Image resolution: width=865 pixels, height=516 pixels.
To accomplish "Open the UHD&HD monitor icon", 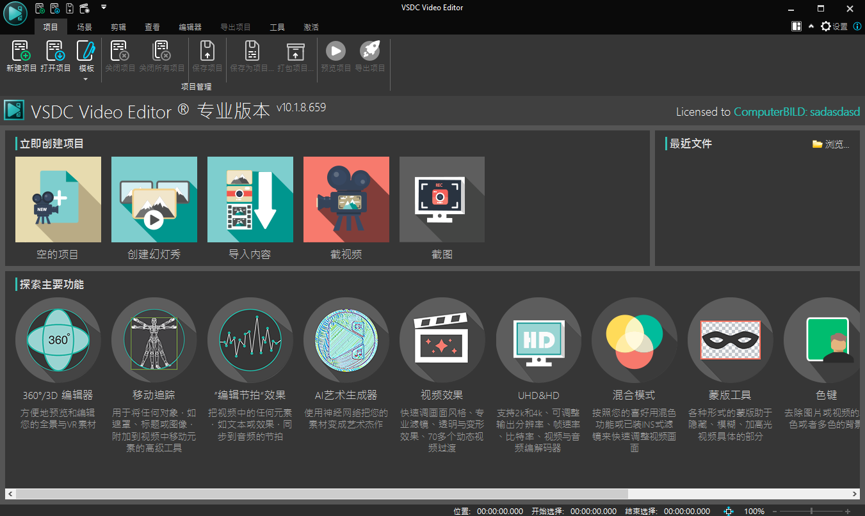I will (x=538, y=340).
